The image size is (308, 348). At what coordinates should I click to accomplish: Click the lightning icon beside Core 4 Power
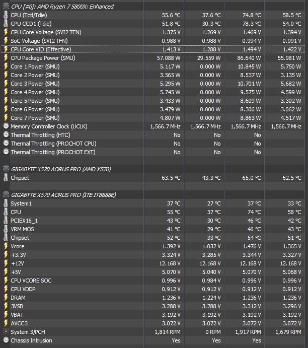(6, 92)
